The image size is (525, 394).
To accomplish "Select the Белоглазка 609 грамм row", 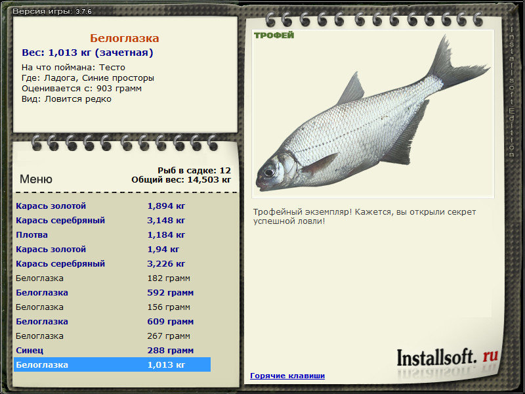I will [112, 321].
